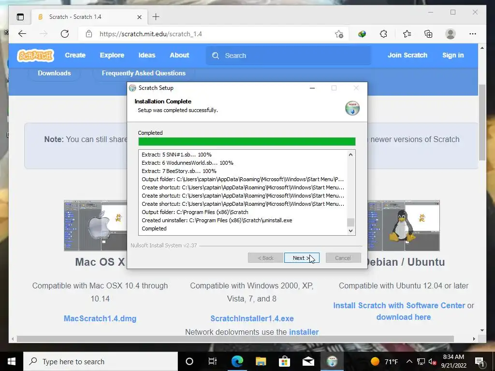Screen dimensions: 495x371
Task: Open Mail from the taskbar
Action: (308, 361)
